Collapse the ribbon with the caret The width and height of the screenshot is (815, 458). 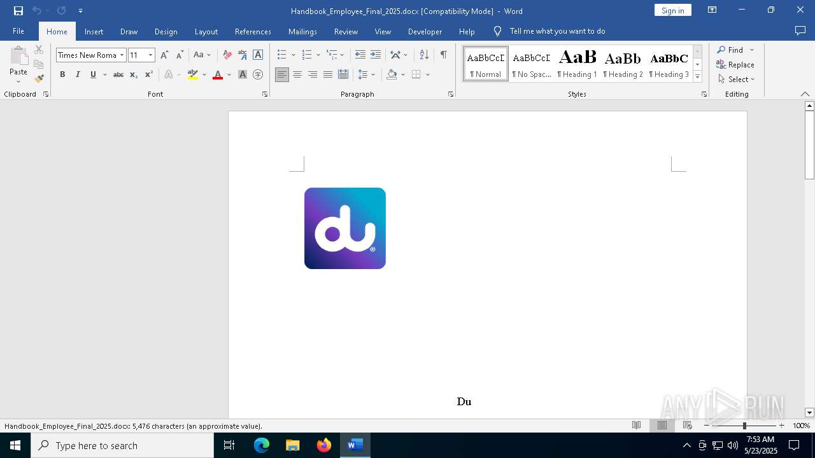805,94
